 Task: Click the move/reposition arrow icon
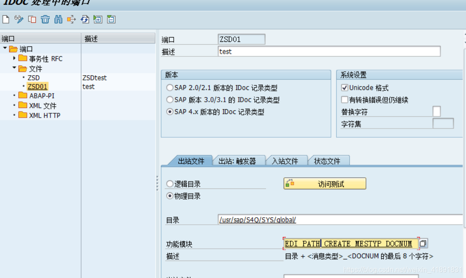71,19
